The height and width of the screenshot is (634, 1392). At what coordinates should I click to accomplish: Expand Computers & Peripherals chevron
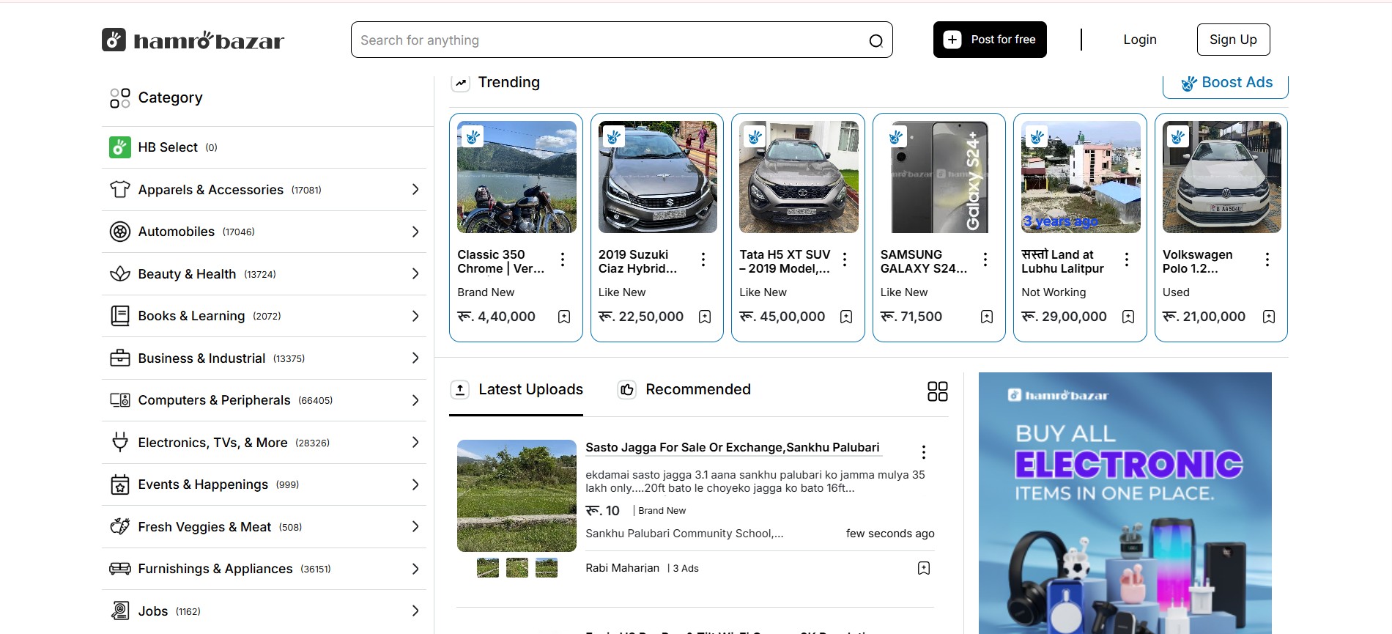pyautogui.click(x=415, y=400)
